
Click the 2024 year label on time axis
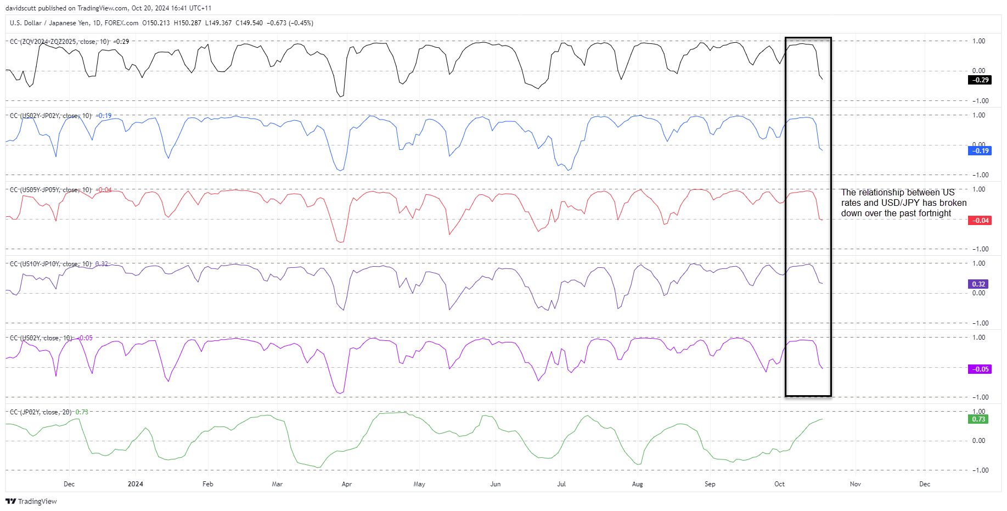136,484
